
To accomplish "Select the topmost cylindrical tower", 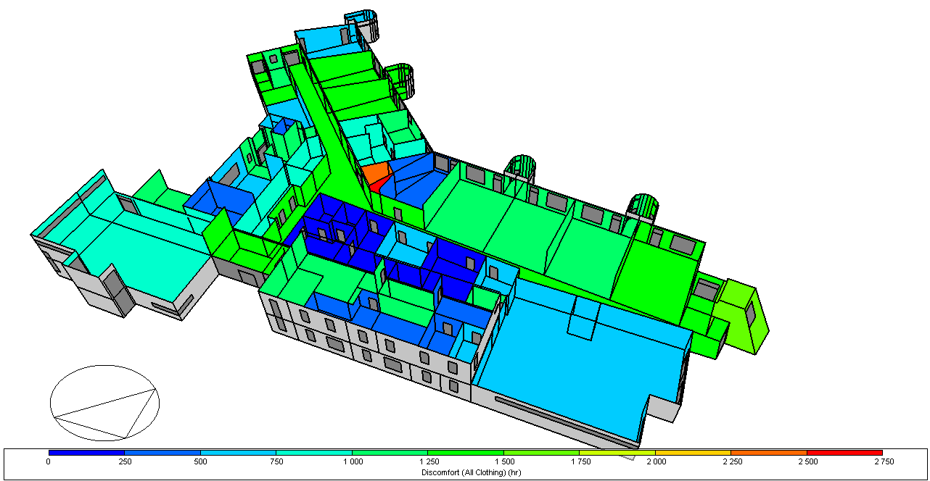I will (x=363, y=24).
